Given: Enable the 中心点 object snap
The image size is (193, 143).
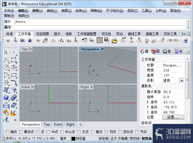Looking at the screenshot, I should (62, 132).
